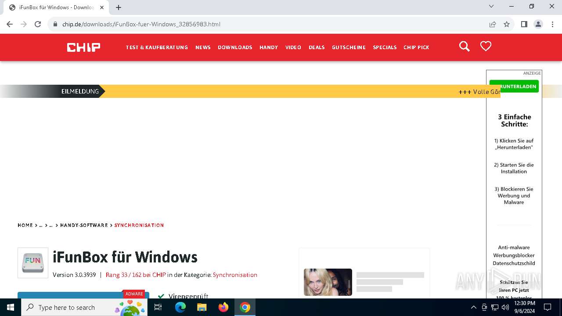Screen dimensions: 562x316
Task: Open a new tab with the plus button
Action: click(119, 7)
